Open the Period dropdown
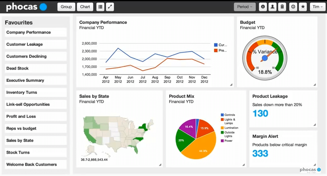The width and height of the screenshot is (327, 176). (245, 7)
